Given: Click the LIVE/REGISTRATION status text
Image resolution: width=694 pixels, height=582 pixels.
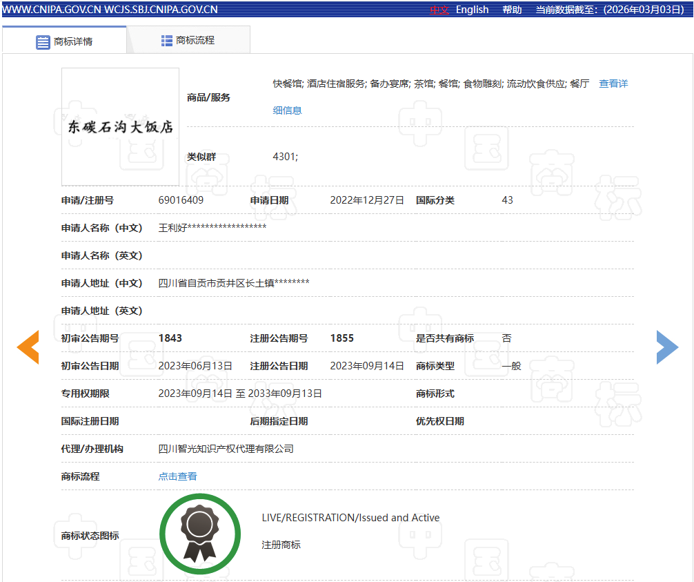Looking at the screenshot, I should (x=350, y=518).
